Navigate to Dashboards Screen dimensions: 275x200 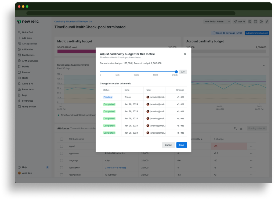coord(26,55)
